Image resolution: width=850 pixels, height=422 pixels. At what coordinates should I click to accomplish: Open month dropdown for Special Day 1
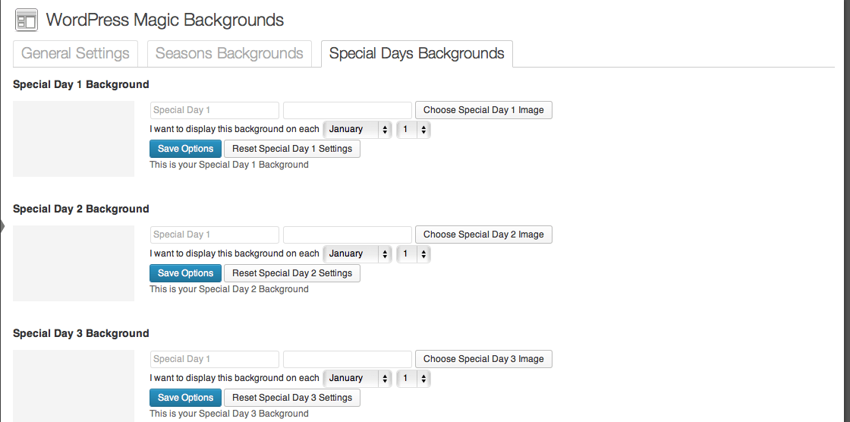point(357,130)
